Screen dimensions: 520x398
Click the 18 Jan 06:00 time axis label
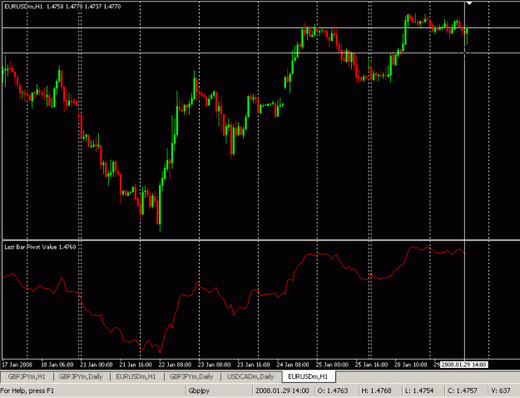click(57, 365)
